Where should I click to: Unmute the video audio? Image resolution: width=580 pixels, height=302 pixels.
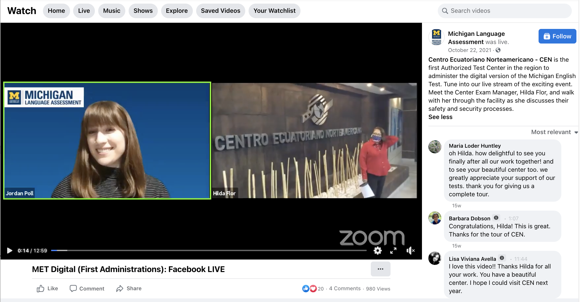click(410, 251)
